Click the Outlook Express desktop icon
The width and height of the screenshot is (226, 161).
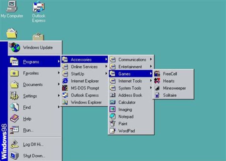(39, 6)
